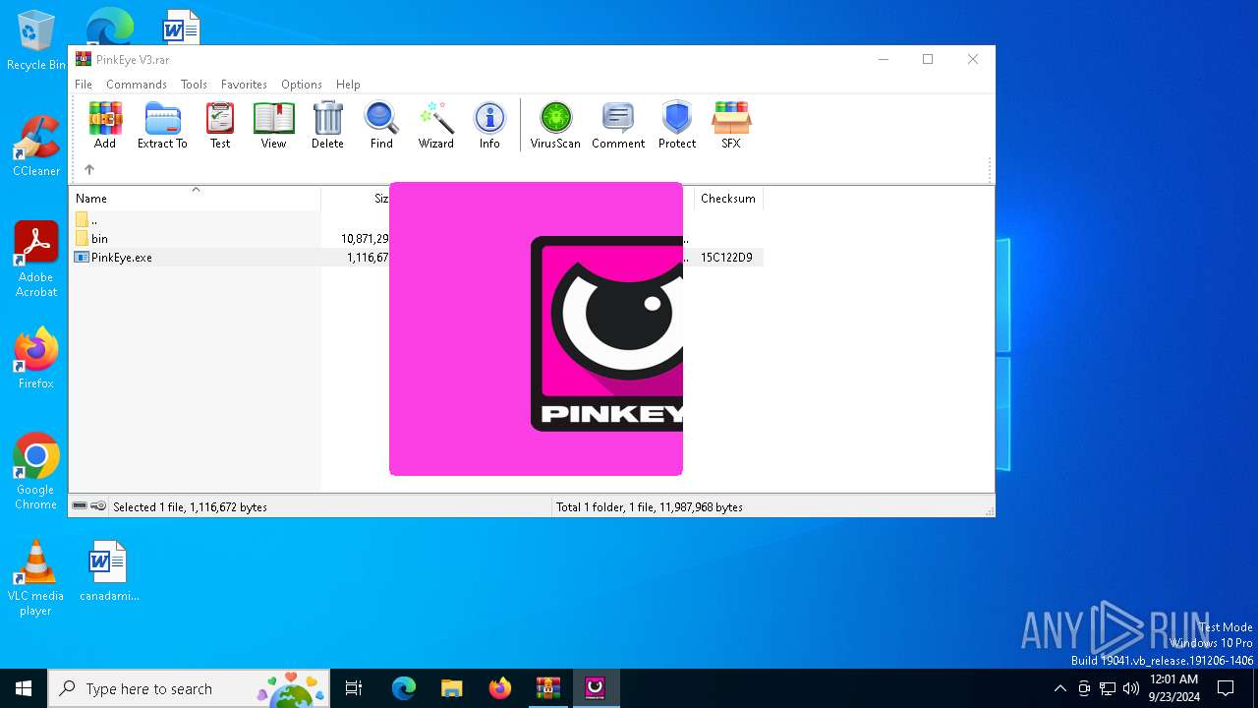Open the Options menu
1258x708 pixels.
click(x=302, y=85)
